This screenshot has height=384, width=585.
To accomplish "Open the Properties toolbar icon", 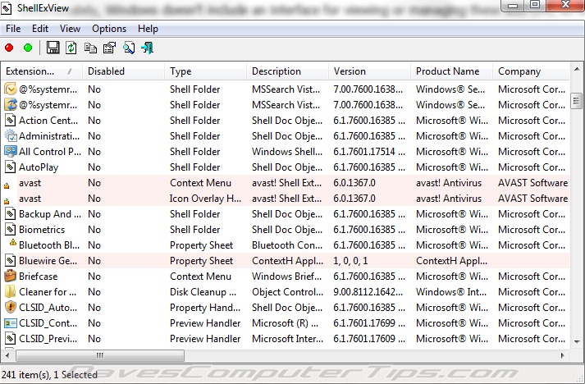I will (x=109, y=48).
